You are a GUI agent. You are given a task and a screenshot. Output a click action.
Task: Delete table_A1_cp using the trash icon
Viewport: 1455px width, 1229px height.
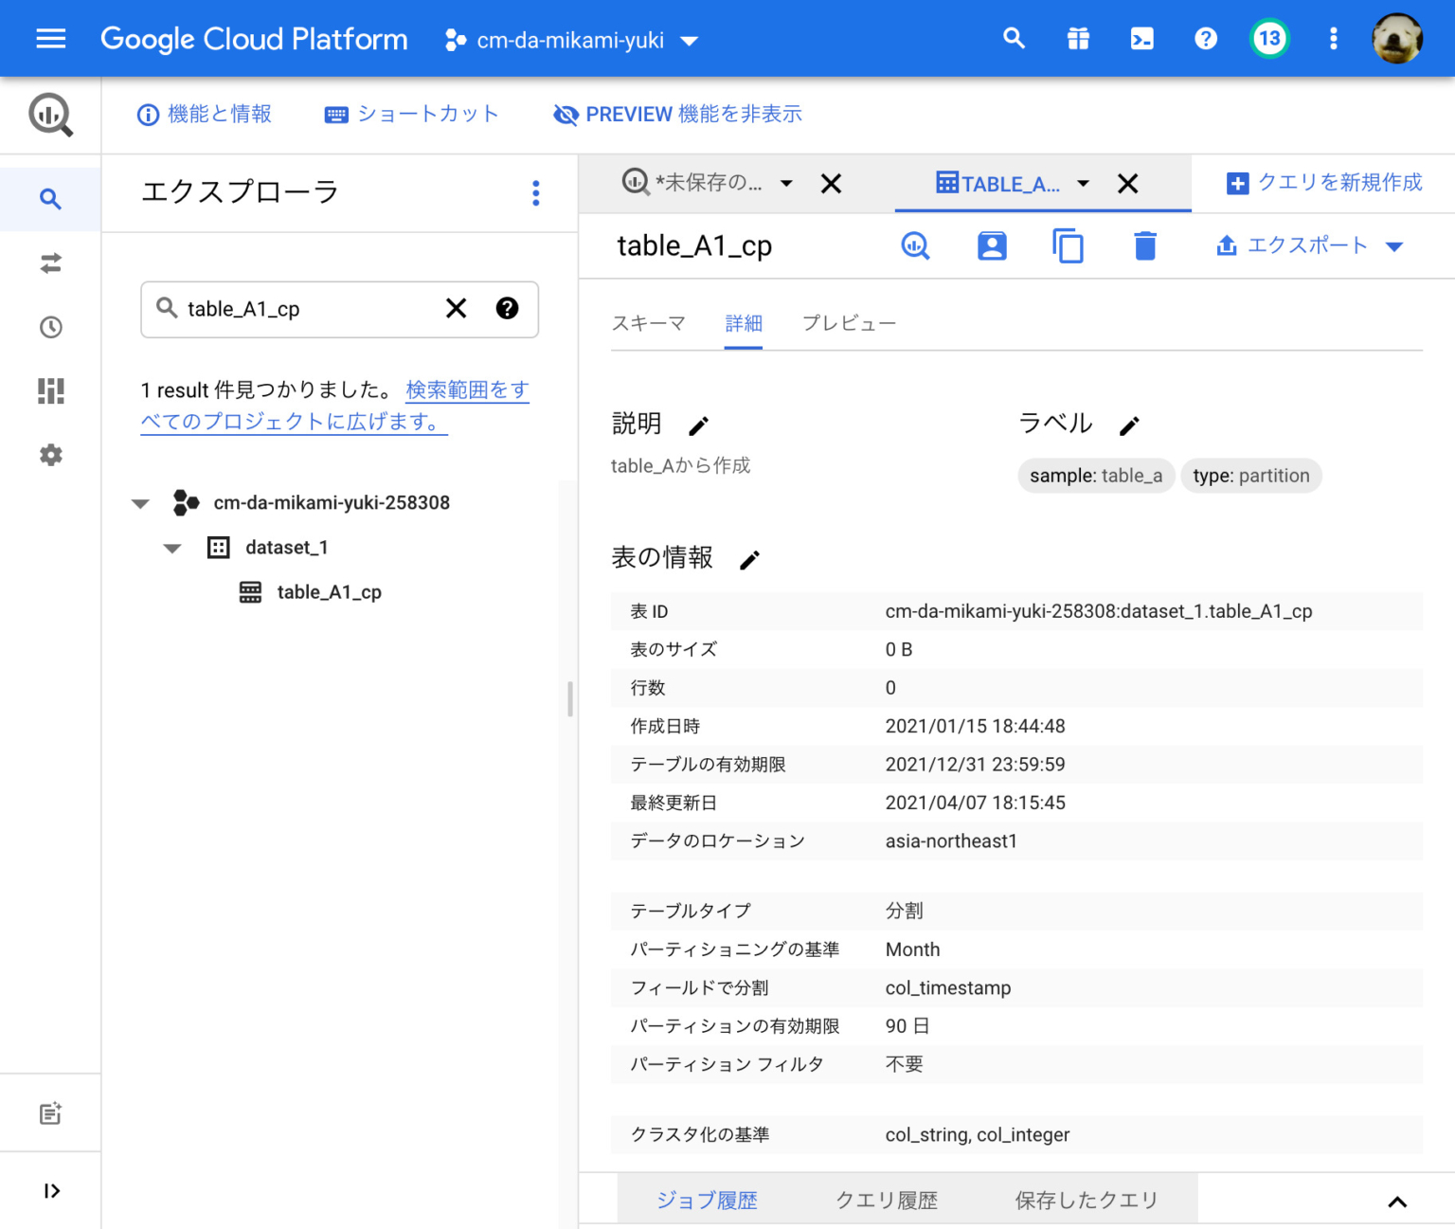click(x=1144, y=245)
